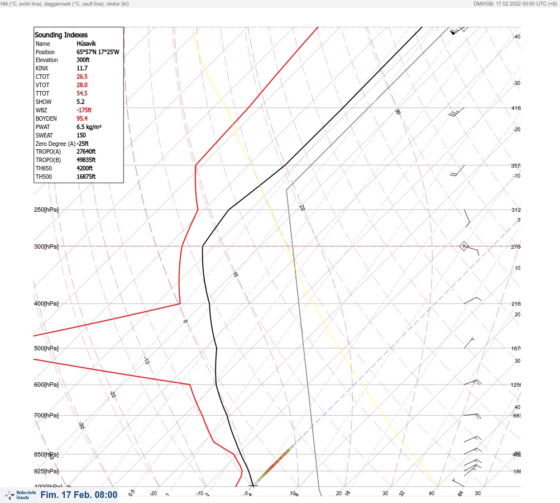The image size is (560, 503).
Task: Click the wind barb at 700 hPa
Action: [x=472, y=416]
